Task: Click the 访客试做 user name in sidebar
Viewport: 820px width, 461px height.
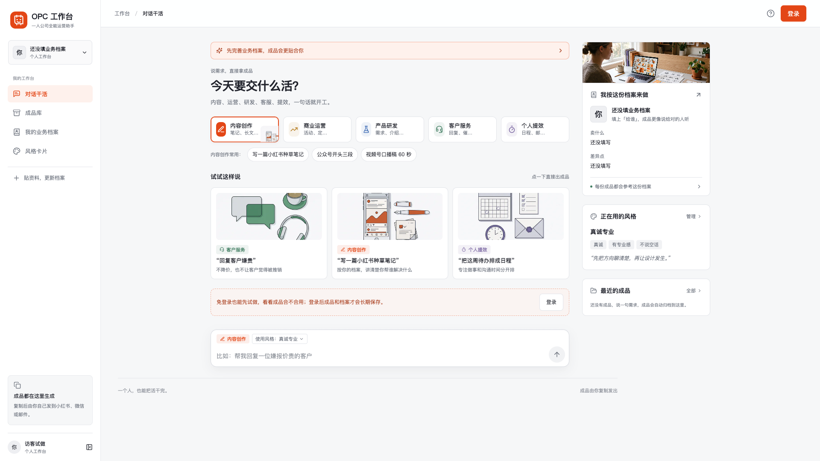Action: [35, 444]
